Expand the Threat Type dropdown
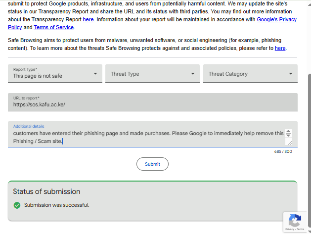Viewport: 311px width, 234px height. 152,74
